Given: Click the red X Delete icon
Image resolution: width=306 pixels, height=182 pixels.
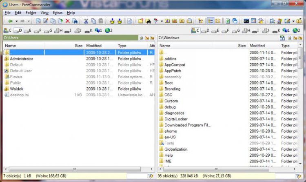Looking at the screenshot, I should click(x=67, y=21).
